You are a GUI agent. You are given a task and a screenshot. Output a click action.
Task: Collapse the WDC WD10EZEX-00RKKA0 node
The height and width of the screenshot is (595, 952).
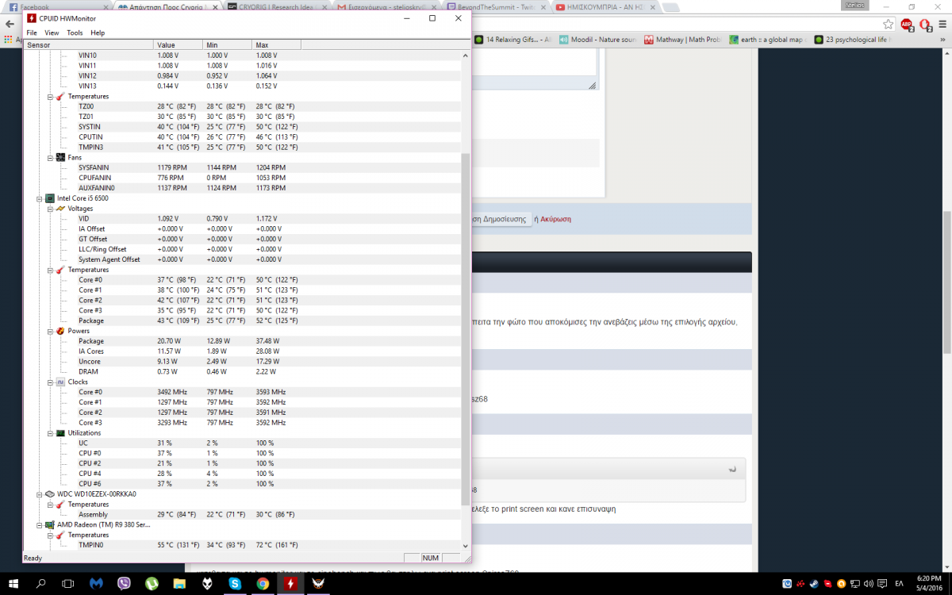pos(39,494)
